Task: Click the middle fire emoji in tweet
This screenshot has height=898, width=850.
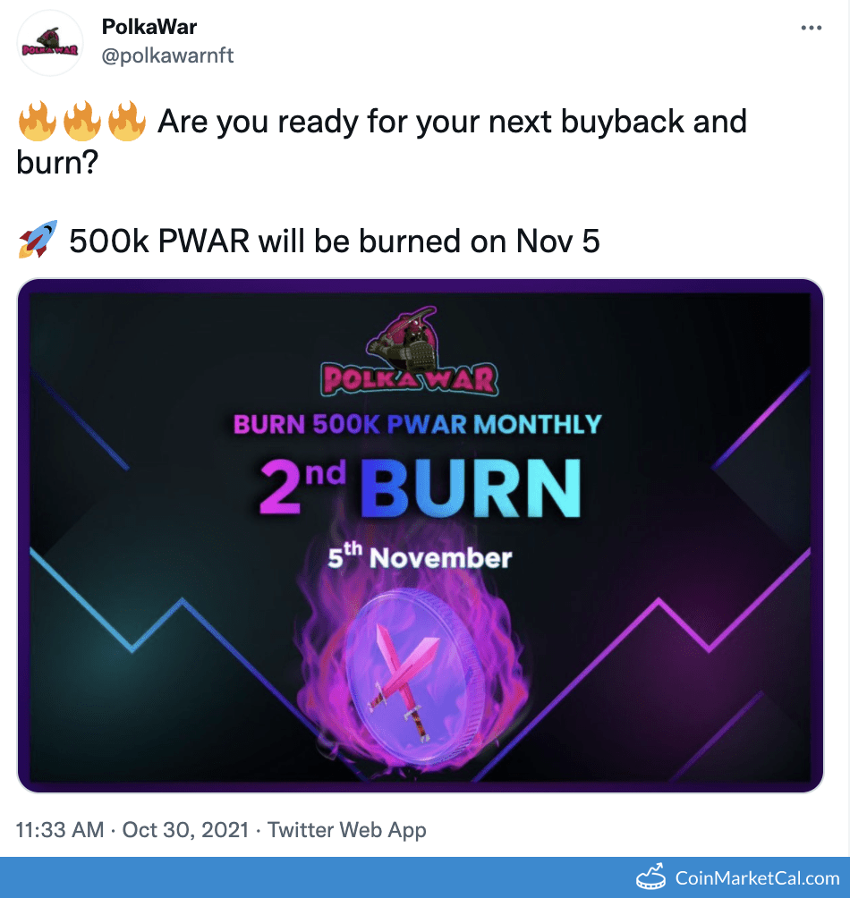Action: [81, 122]
